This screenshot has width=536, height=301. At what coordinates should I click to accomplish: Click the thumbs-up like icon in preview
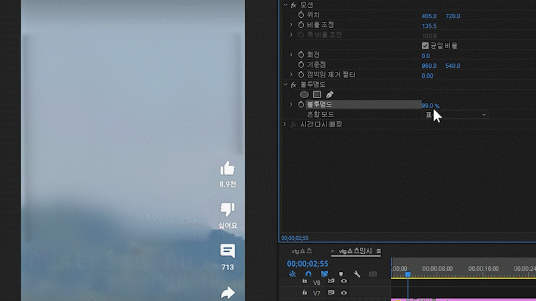click(x=228, y=168)
